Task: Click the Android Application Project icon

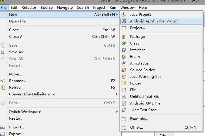Action: click(x=124, y=21)
